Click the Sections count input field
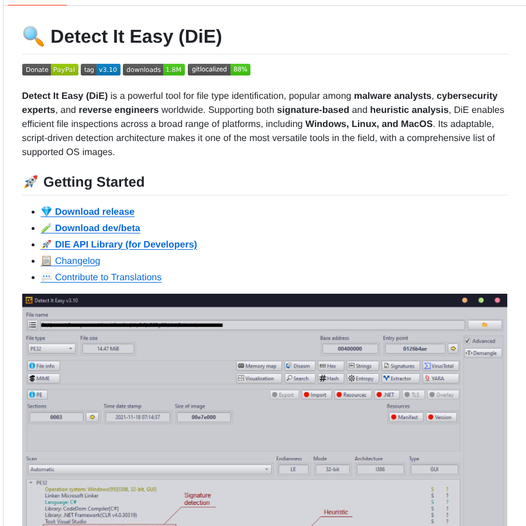This screenshot has width=526, height=526. (x=57, y=417)
